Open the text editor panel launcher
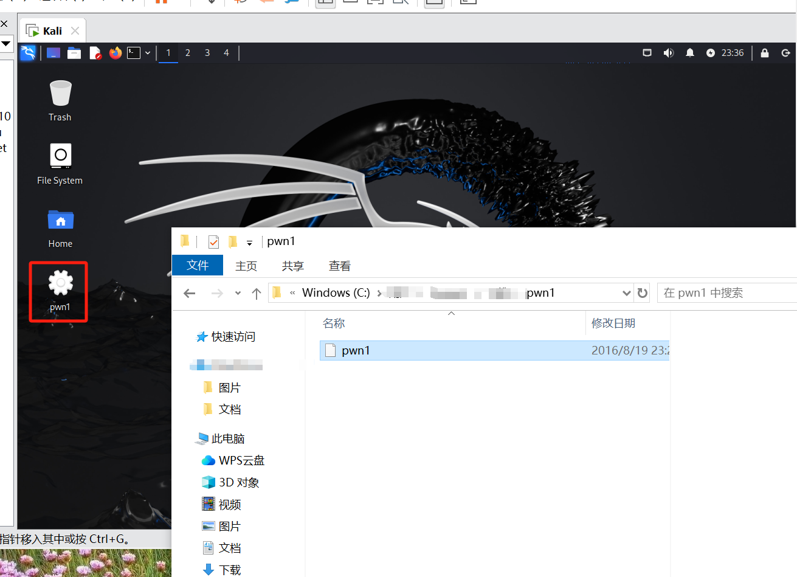Image resolution: width=797 pixels, height=577 pixels. coord(95,53)
